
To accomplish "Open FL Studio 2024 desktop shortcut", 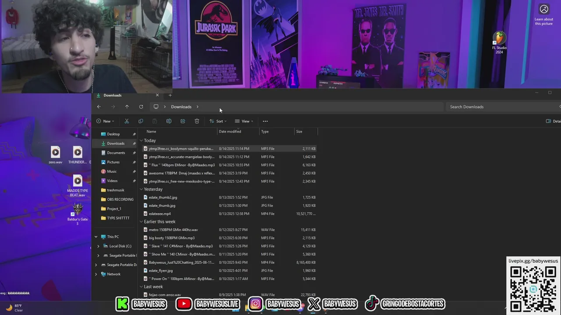I will pos(499,43).
